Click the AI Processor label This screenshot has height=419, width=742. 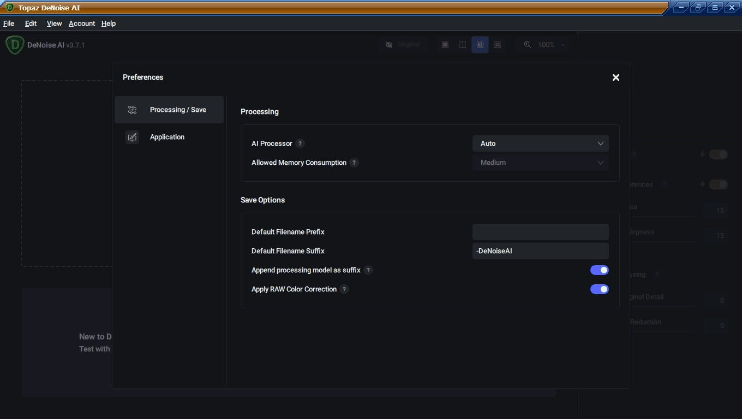coord(272,143)
